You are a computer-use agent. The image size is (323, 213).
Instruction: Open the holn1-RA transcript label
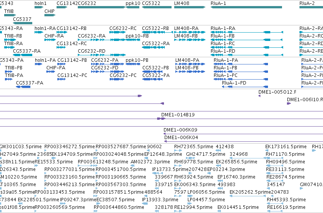coord(45,28)
